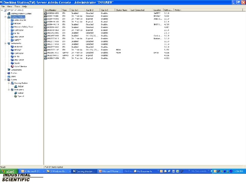Click the taskbar clock showing 4:54 PM

pos(238,171)
